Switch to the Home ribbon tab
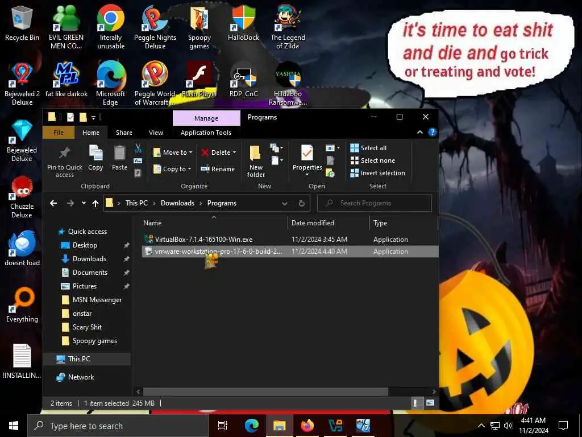 (x=91, y=133)
